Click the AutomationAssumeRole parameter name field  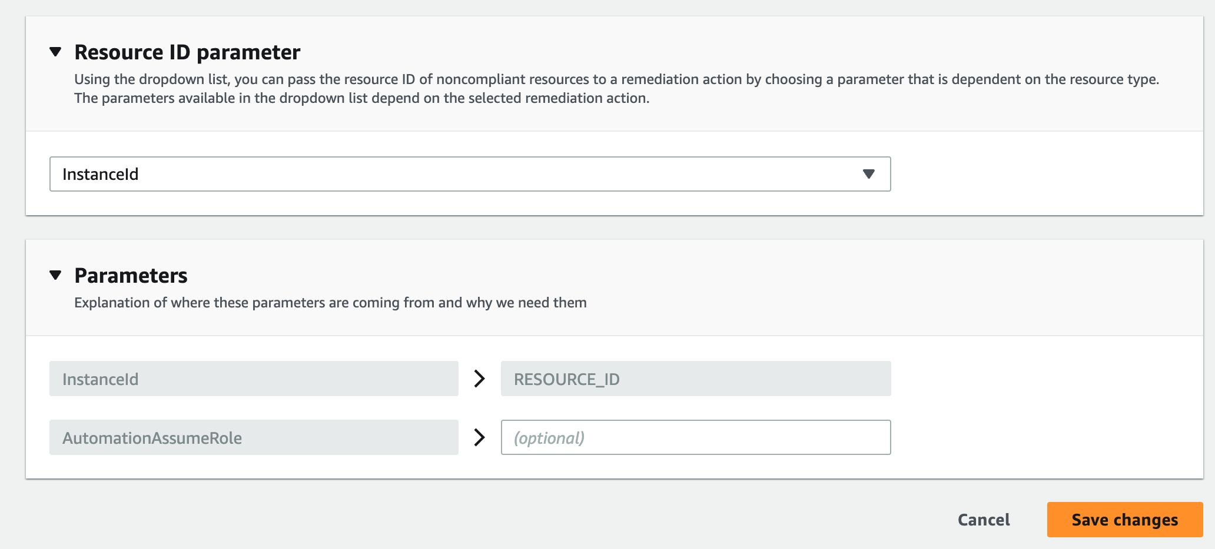[x=253, y=437]
